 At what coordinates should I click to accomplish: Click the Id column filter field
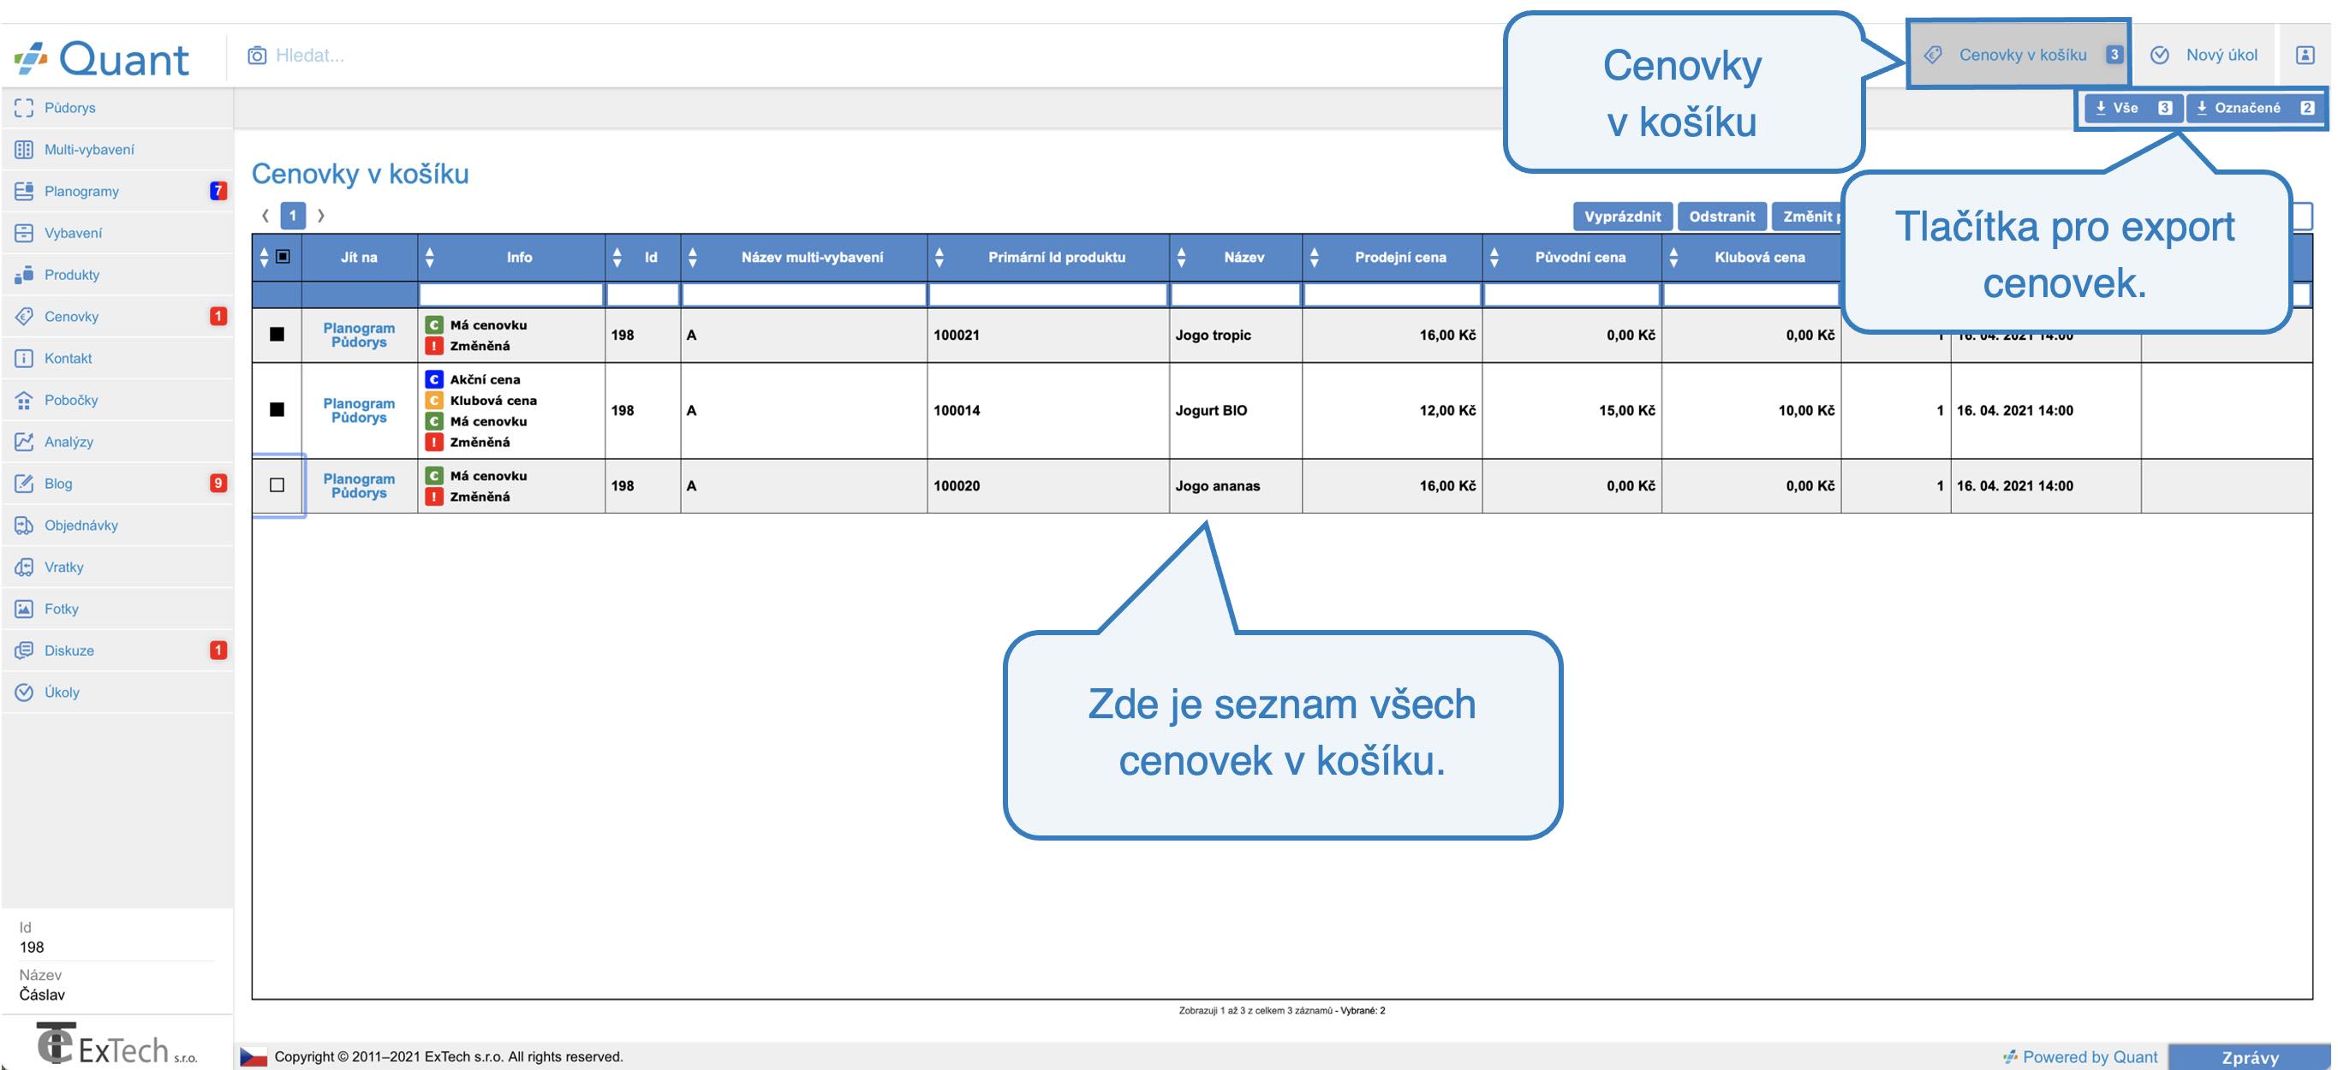coord(642,294)
